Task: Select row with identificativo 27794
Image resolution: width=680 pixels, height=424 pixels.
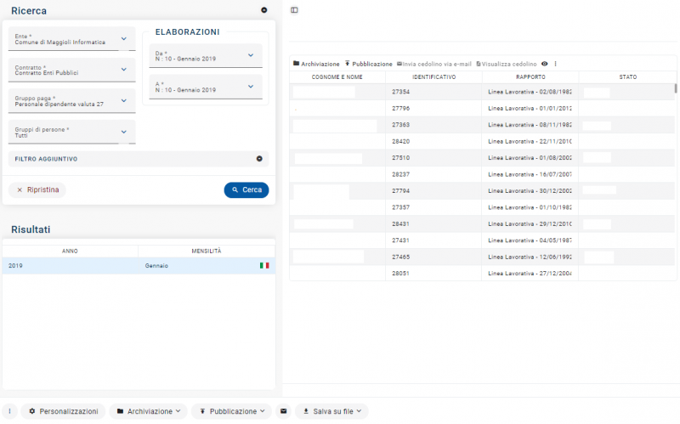Action: (482, 190)
